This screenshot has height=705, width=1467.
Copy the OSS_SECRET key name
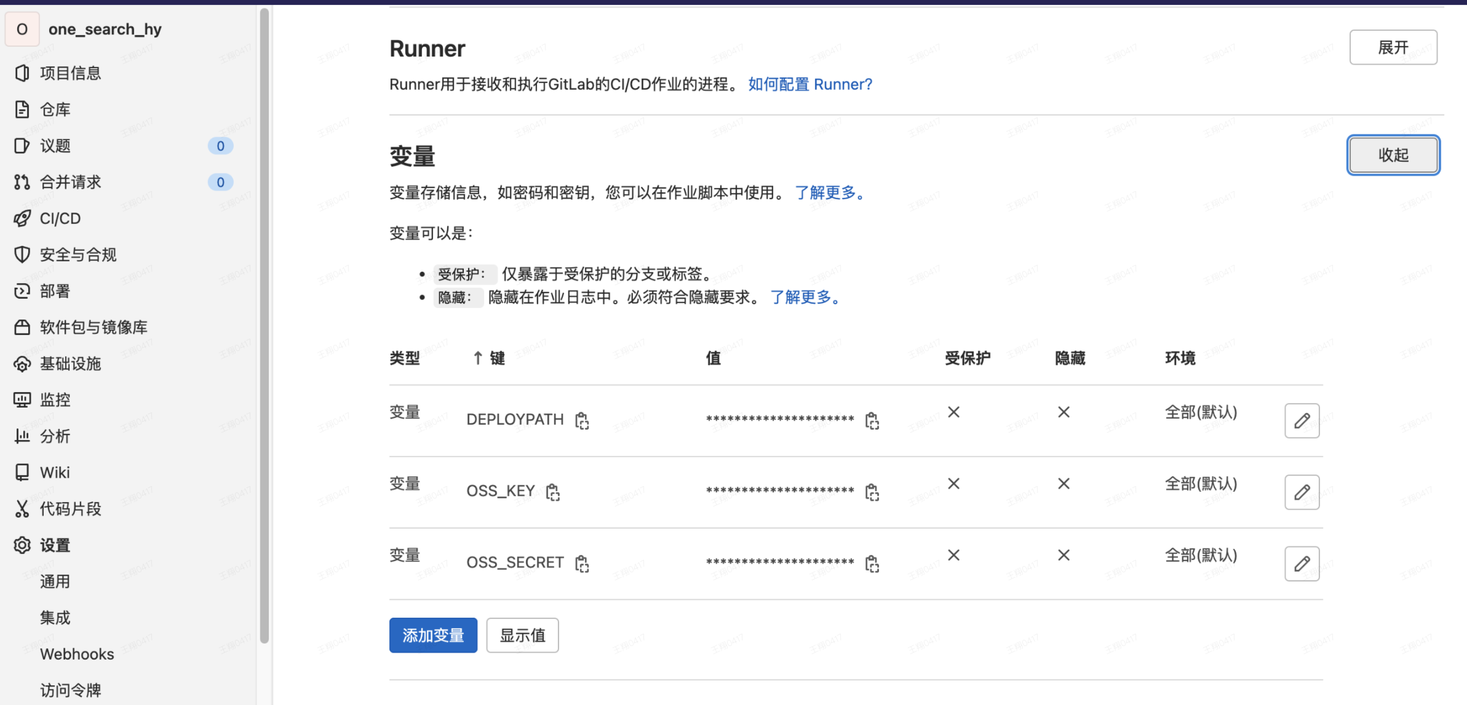582,563
